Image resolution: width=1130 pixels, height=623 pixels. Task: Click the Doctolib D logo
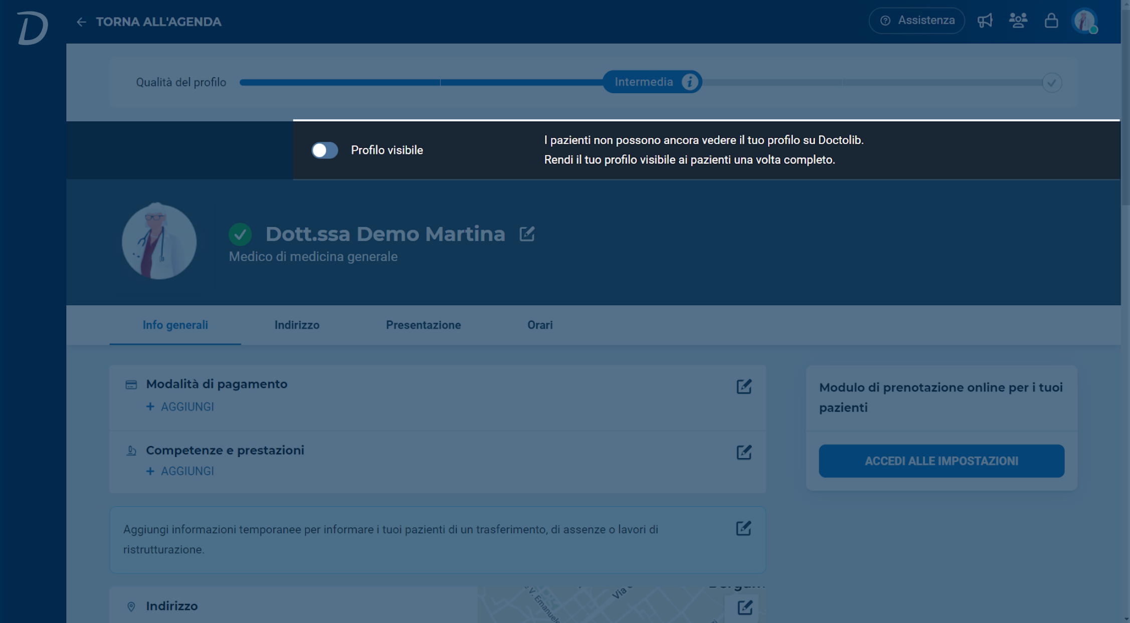tap(33, 28)
